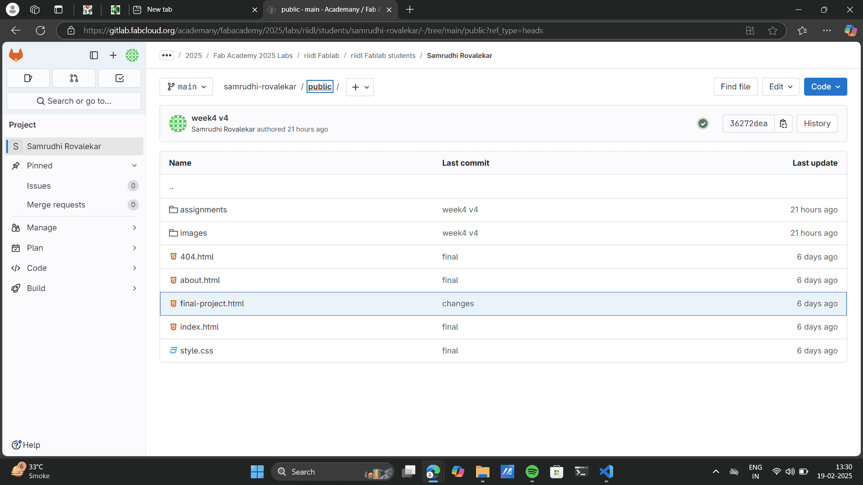The width and height of the screenshot is (863, 485).
Task: Select the assignments folder
Action: [x=203, y=210]
